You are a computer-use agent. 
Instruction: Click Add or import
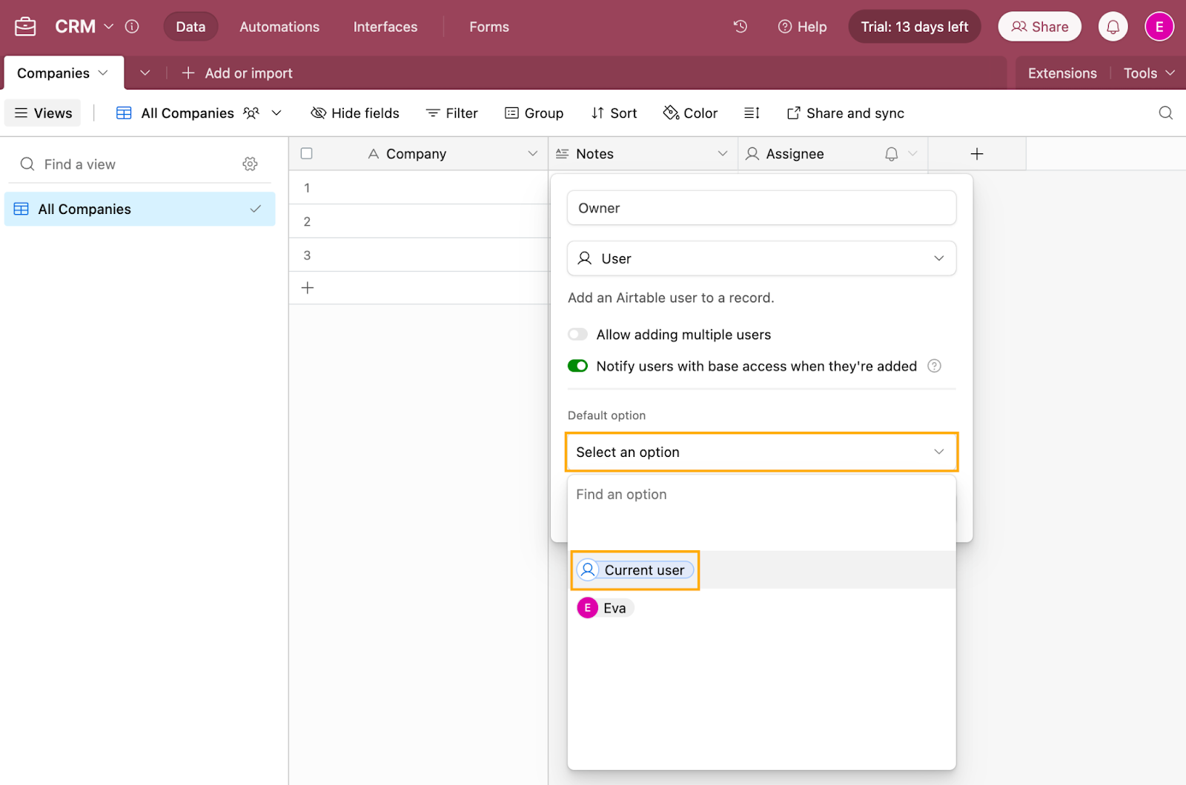237,73
